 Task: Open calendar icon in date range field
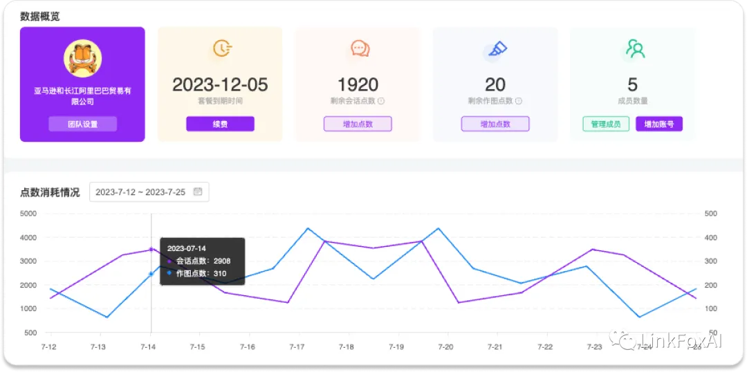tap(198, 192)
